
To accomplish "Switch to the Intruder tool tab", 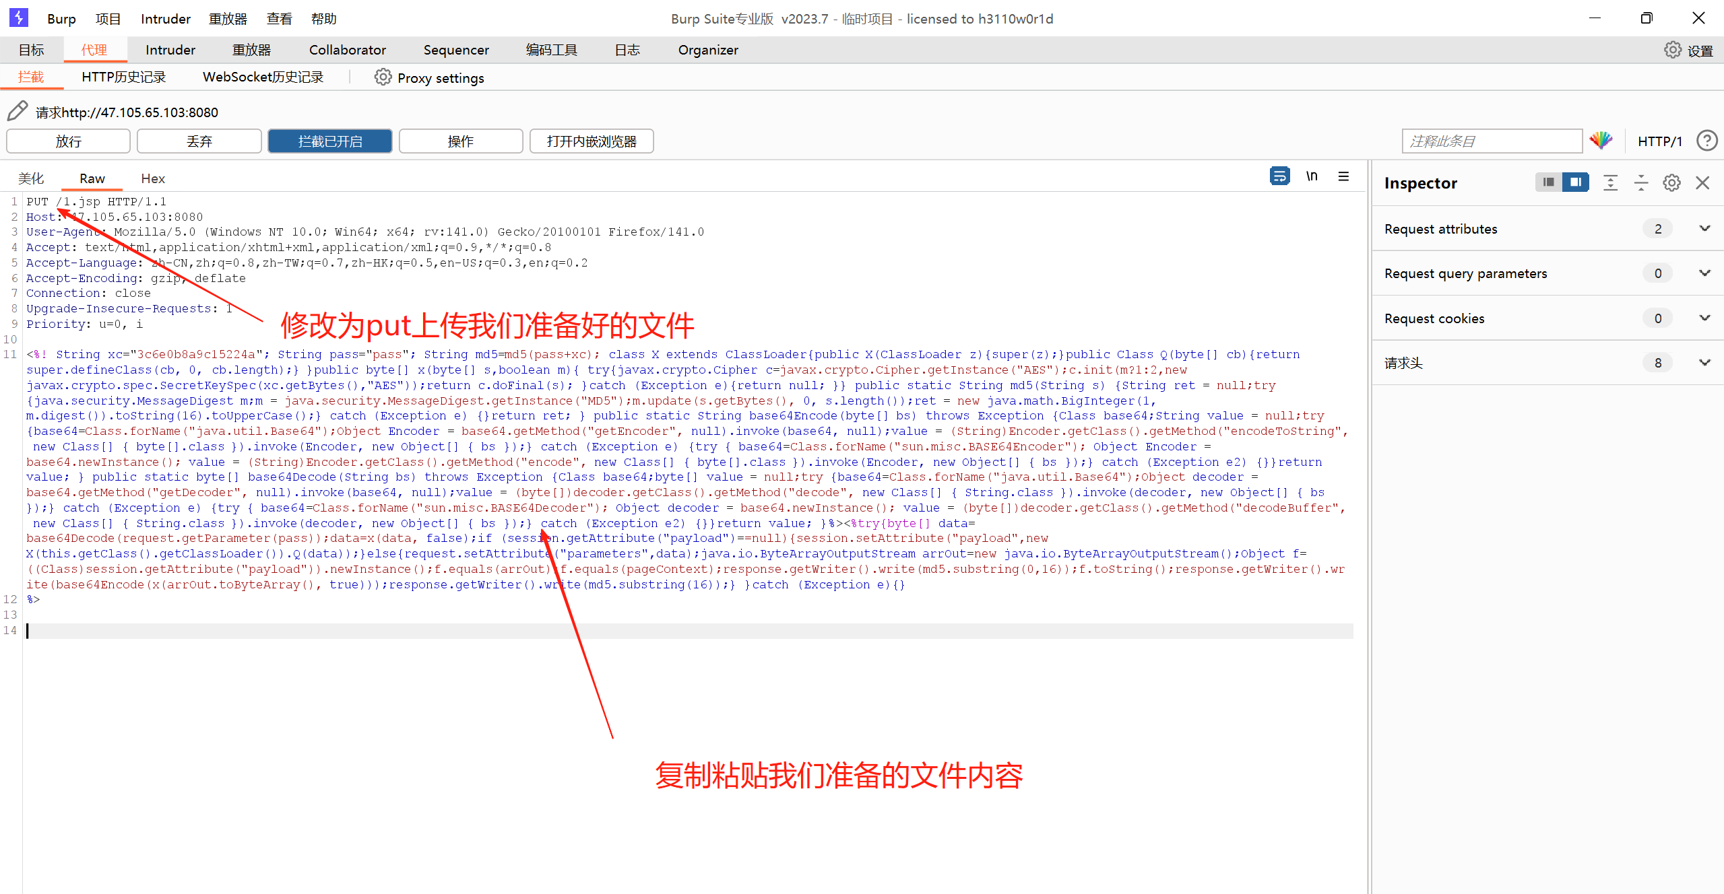I will pyautogui.click(x=170, y=50).
